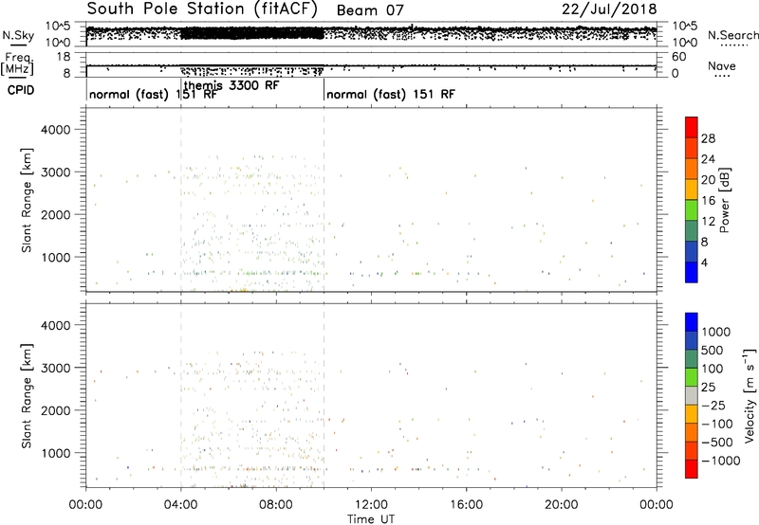The width and height of the screenshot is (759, 525).
Task: Click the '08:00' time axis tick label
Action: point(276,505)
